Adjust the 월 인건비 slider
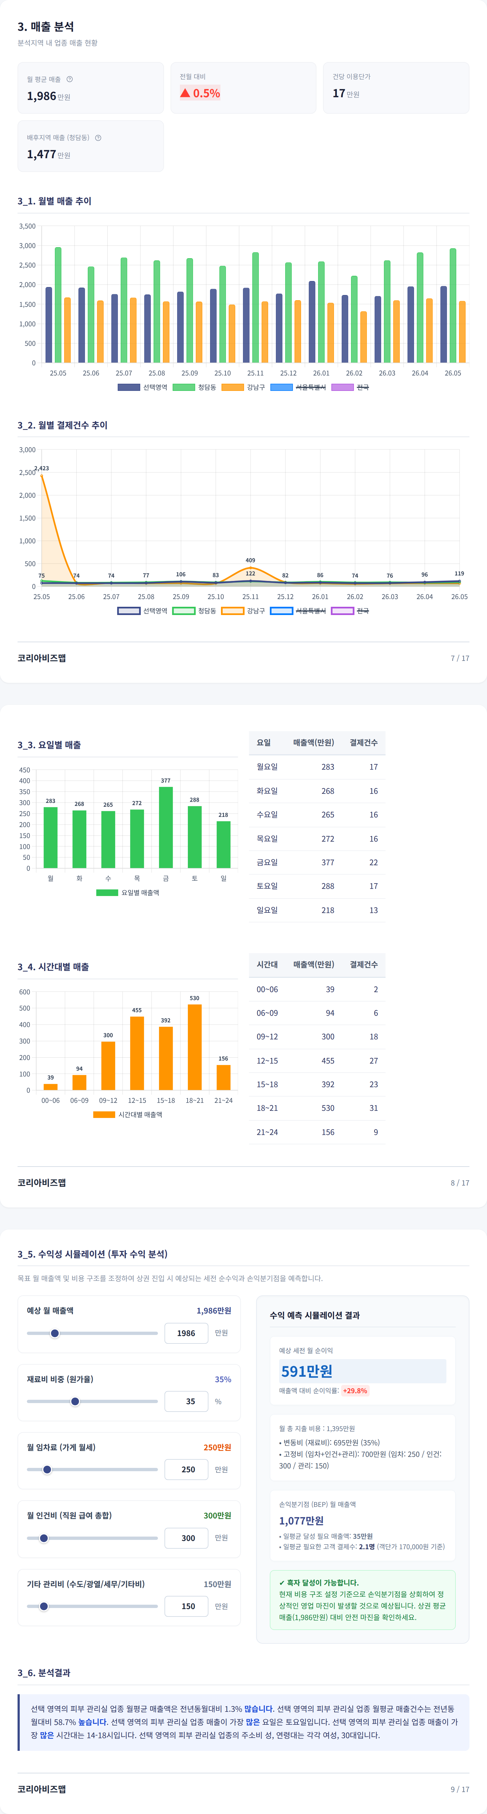The height and width of the screenshot is (1814, 487). 92,1538
